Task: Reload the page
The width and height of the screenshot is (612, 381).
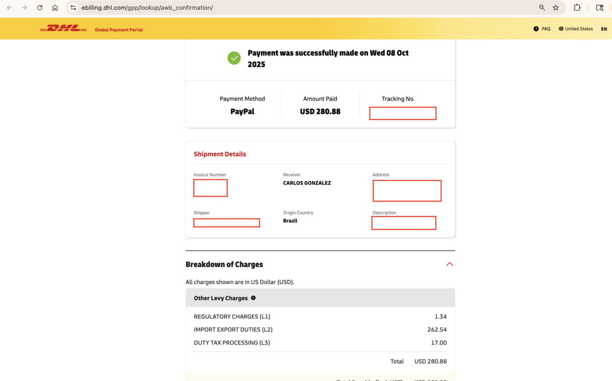Action: 40,8
